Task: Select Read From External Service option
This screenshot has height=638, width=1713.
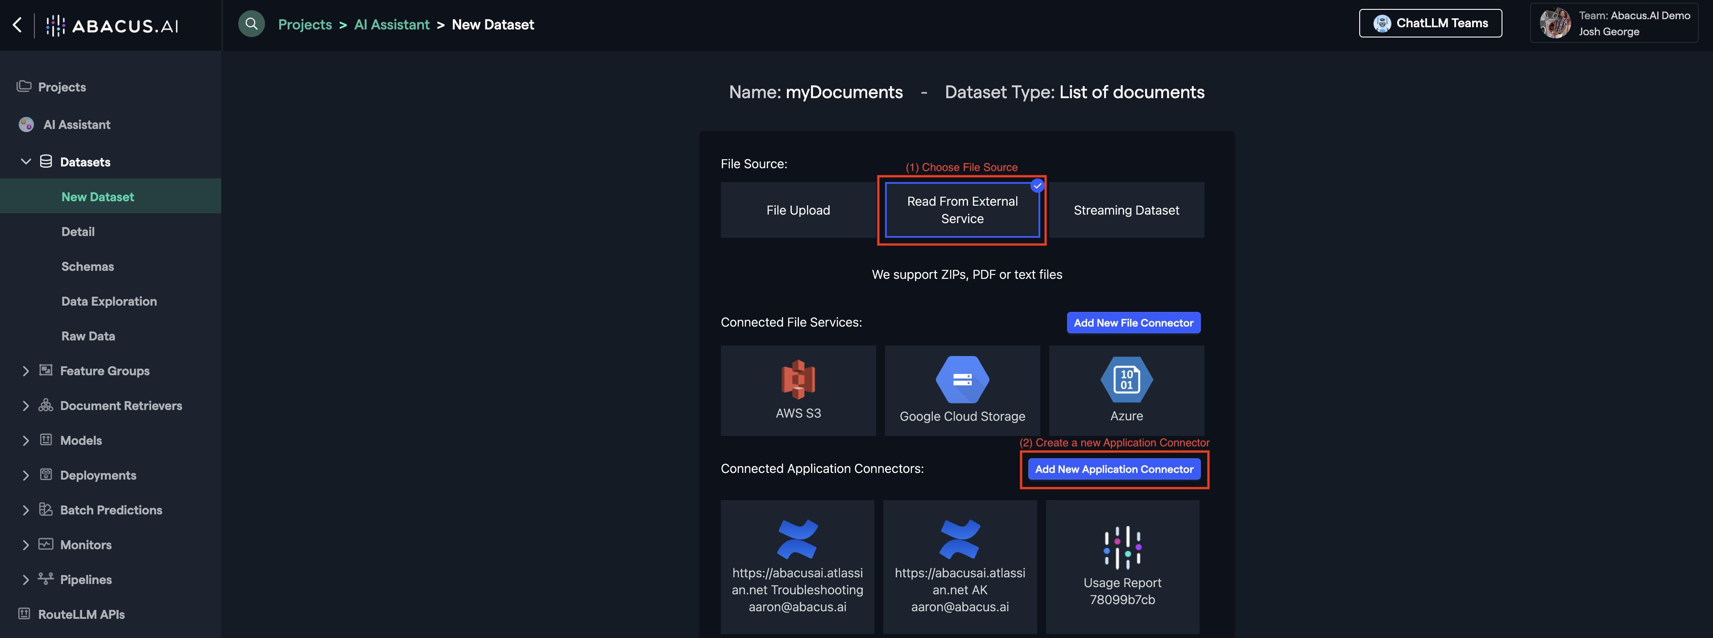Action: [962, 210]
